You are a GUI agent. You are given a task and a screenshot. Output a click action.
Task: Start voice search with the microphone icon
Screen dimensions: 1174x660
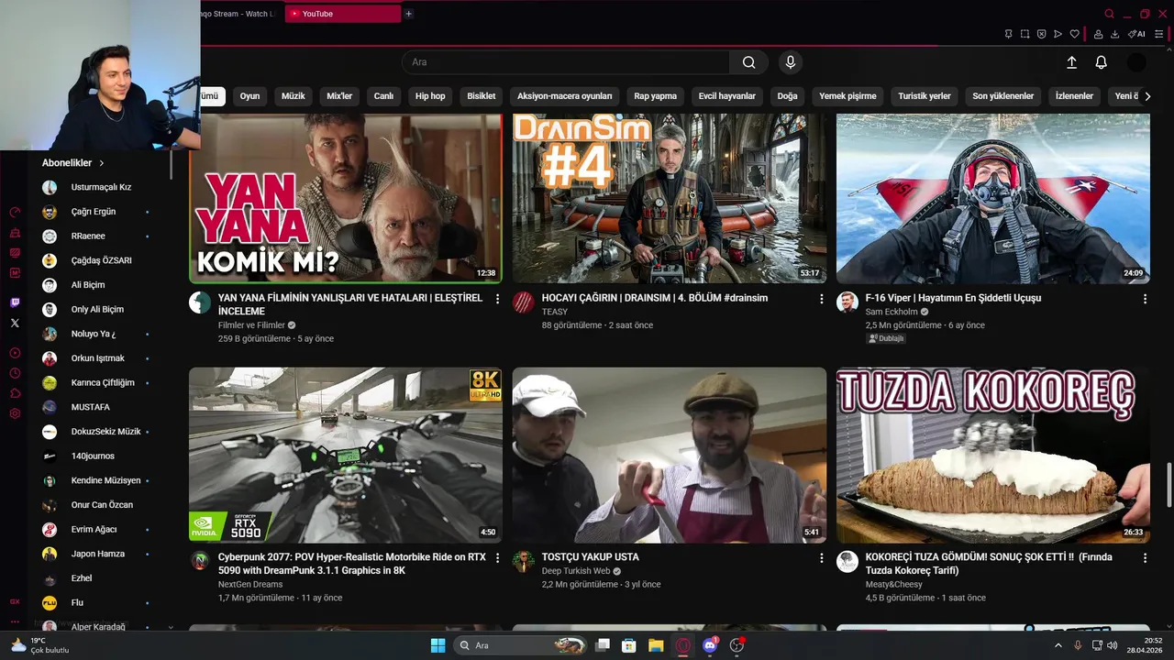point(791,62)
